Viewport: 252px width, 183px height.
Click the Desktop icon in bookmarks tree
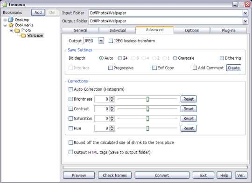[x=11, y=20]
